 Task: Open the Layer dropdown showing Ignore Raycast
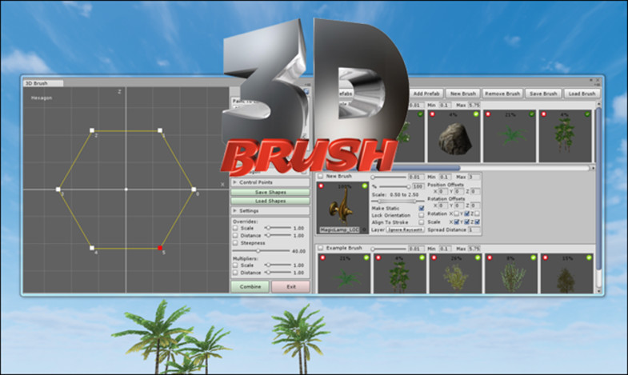[x=405, y=230]
